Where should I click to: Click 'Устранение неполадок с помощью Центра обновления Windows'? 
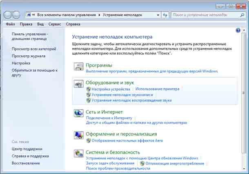click(142, 158)
